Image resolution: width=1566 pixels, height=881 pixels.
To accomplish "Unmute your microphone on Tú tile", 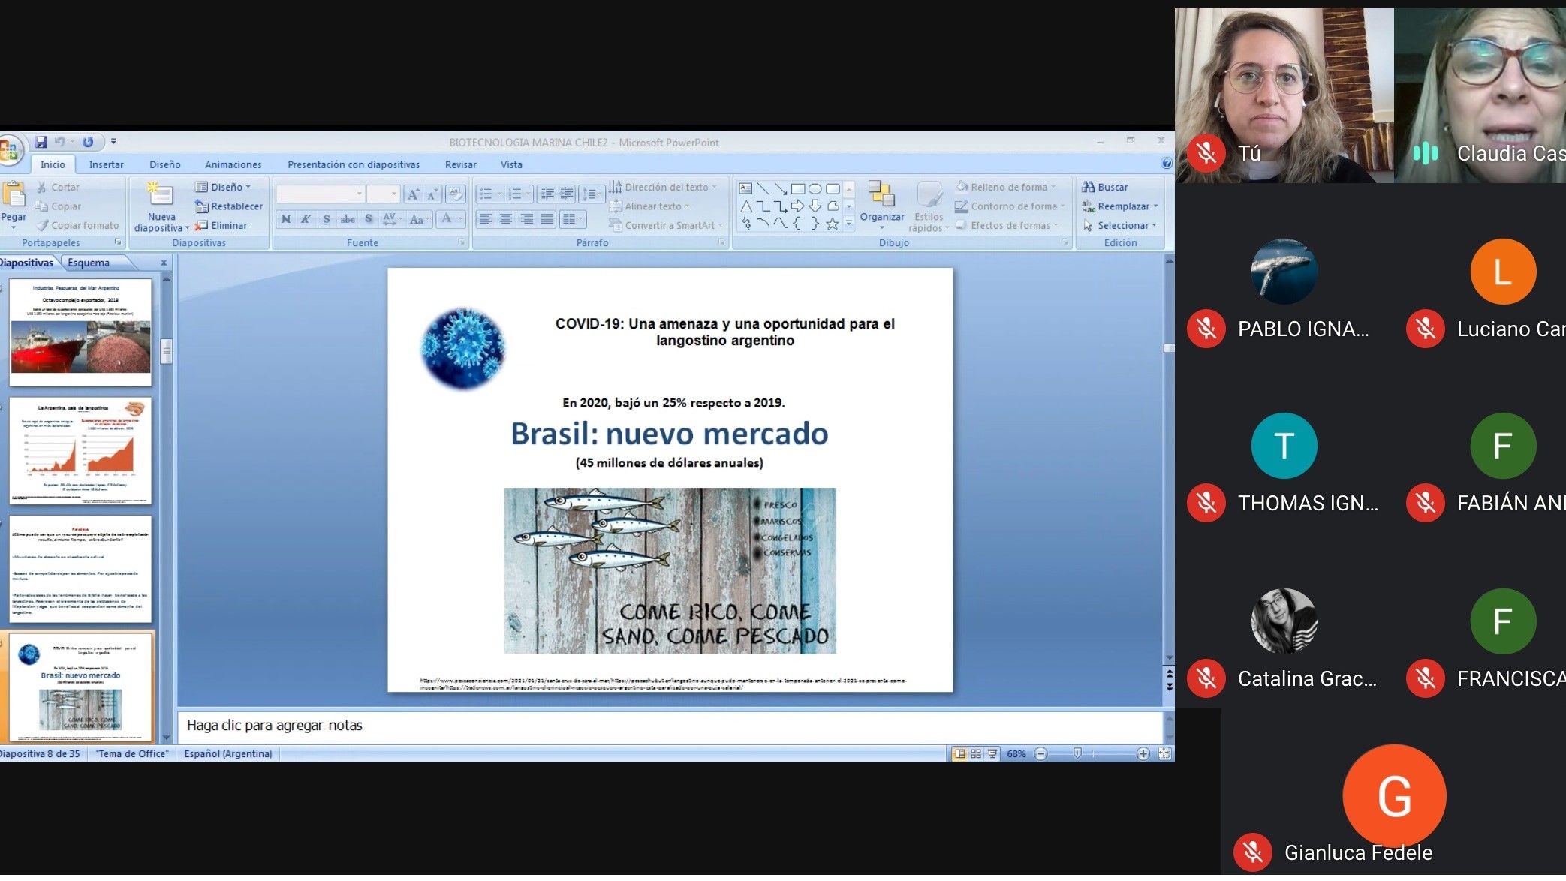I will [1206, 154].
